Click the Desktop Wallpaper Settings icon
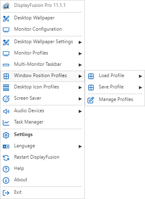Viewport: 145px width, 199px height. (6, 42)
